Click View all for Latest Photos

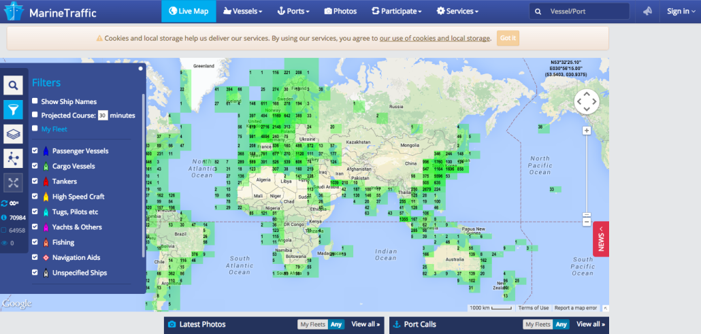pyautogui.click(x=365, y=324)
